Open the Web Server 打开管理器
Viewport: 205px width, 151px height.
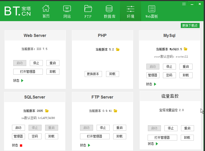pyautogui.click(x=28, y=72)
